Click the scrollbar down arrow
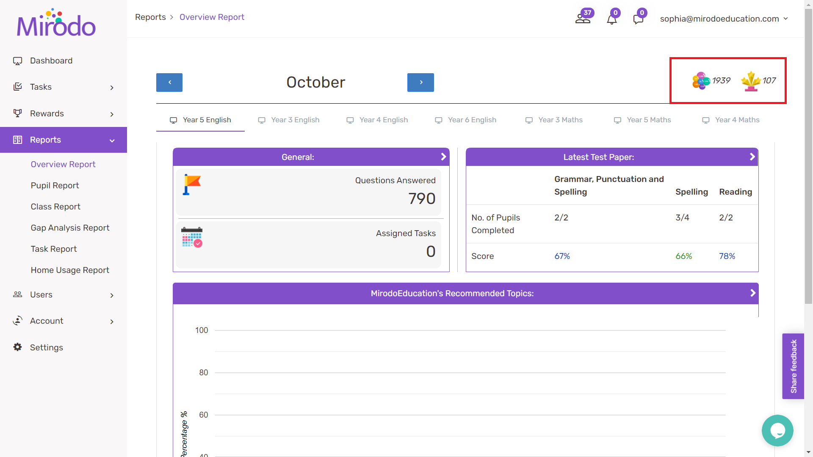 click(808, 452)
